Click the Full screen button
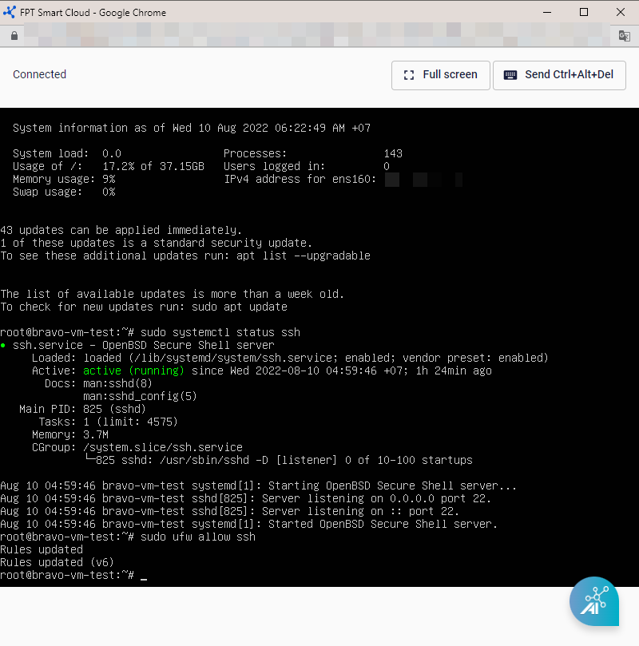639x646 pixels. point(440,74)
